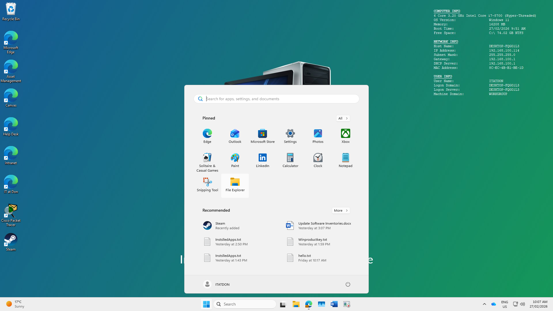Screen dimensions: 553x311
Task: Expand All pinned apps list
Action: [343, 118]
